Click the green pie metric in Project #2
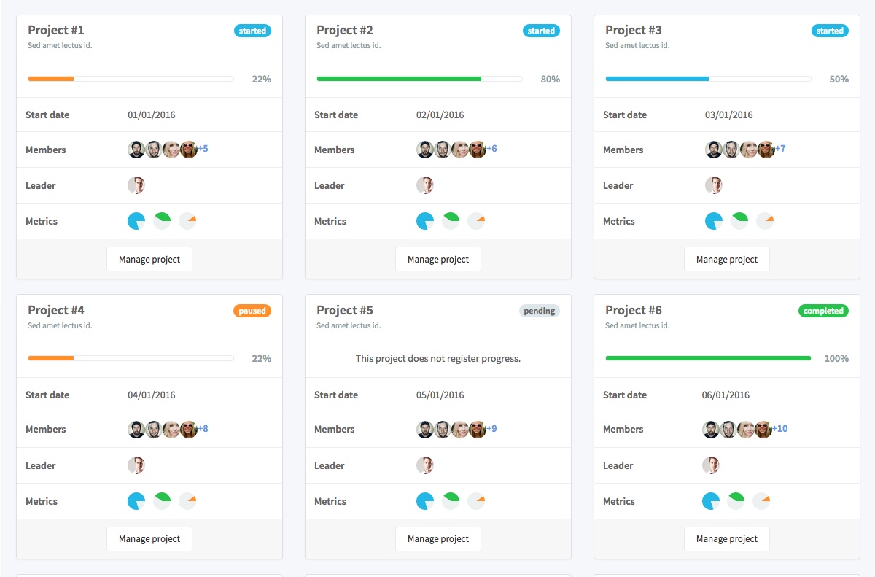Image resolution: width=875 pixels, height=577 pixels. 451,221
